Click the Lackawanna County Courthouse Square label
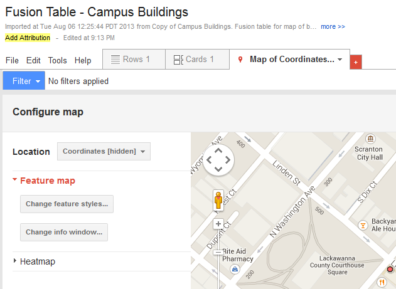This screenshot has width=396, height=289. click(337, 265)
